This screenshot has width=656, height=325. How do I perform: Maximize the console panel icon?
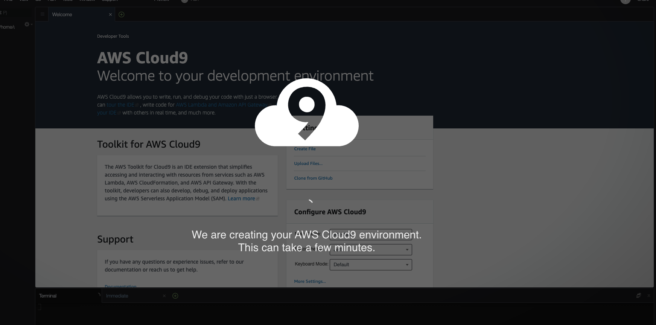638,296
